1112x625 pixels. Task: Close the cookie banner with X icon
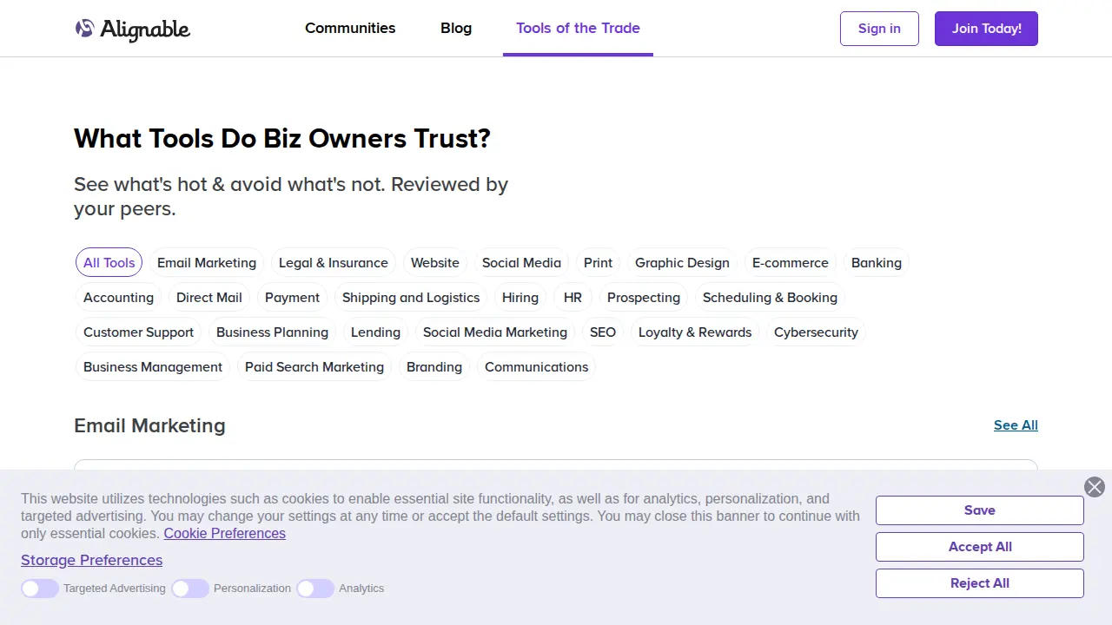pyautogui.click(x=1095, y=487)
